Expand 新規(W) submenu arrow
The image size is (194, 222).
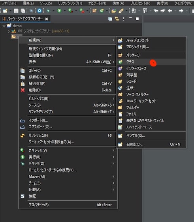(x=113, y=40)
